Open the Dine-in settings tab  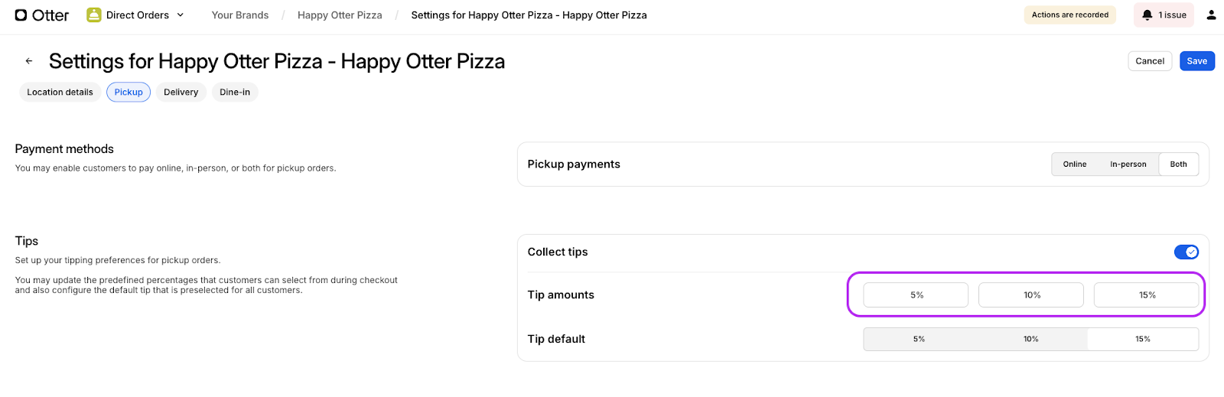[235, 93]
